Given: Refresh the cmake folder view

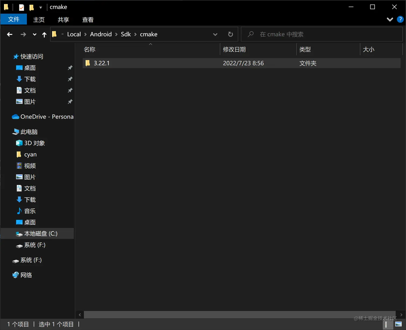Looking at the screenshot, I should (x=230, y=34).
